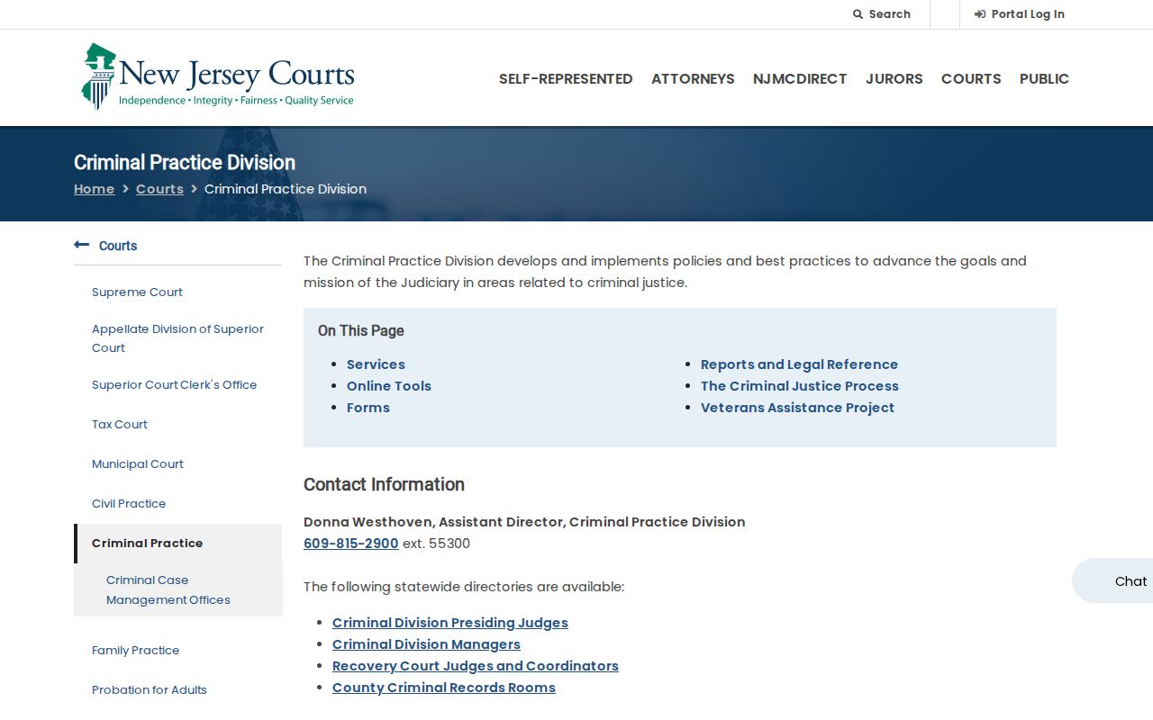Image resolution: width=1153 pixels, height=720 pixels.
Task: Go to Home in the breadcrumb
Action: [x=94, y=189]
